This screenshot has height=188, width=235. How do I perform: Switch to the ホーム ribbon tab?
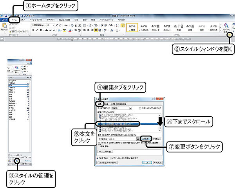(x=14, y=19)
